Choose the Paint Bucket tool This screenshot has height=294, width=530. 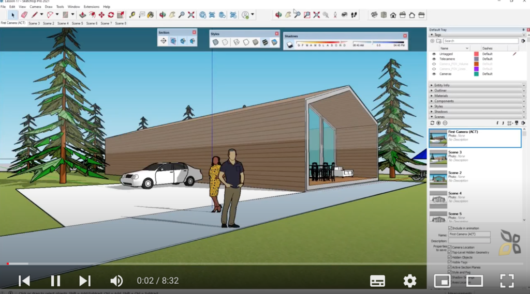(x=151, y=15)
